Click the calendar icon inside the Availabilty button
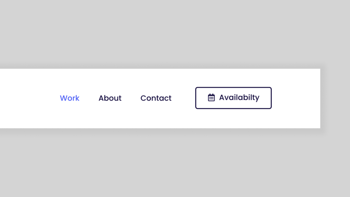The width and height of the screenshot is (350, 197). click(212, 97)
